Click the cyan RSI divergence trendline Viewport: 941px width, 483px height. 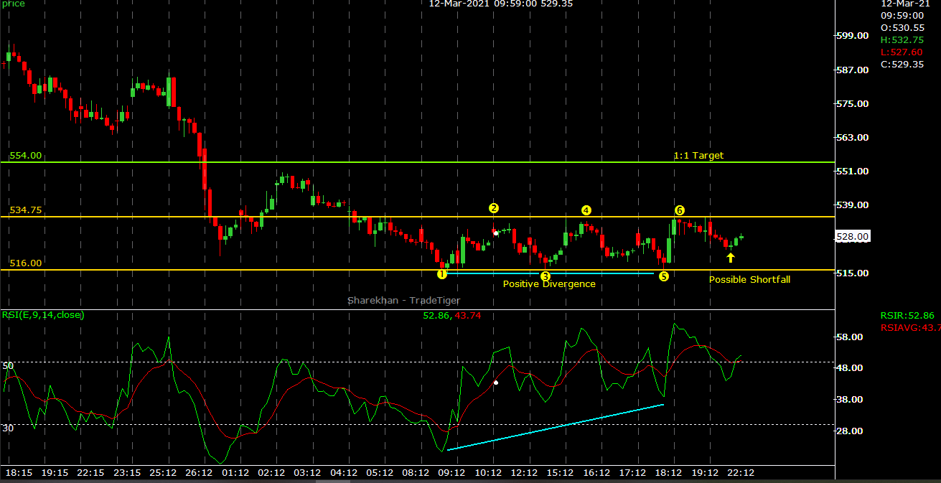555,428
